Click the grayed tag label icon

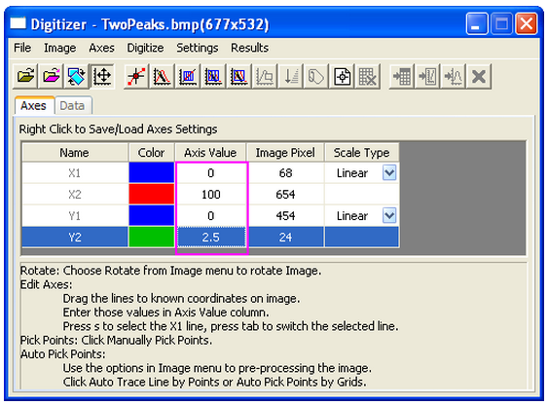point(316,76)
